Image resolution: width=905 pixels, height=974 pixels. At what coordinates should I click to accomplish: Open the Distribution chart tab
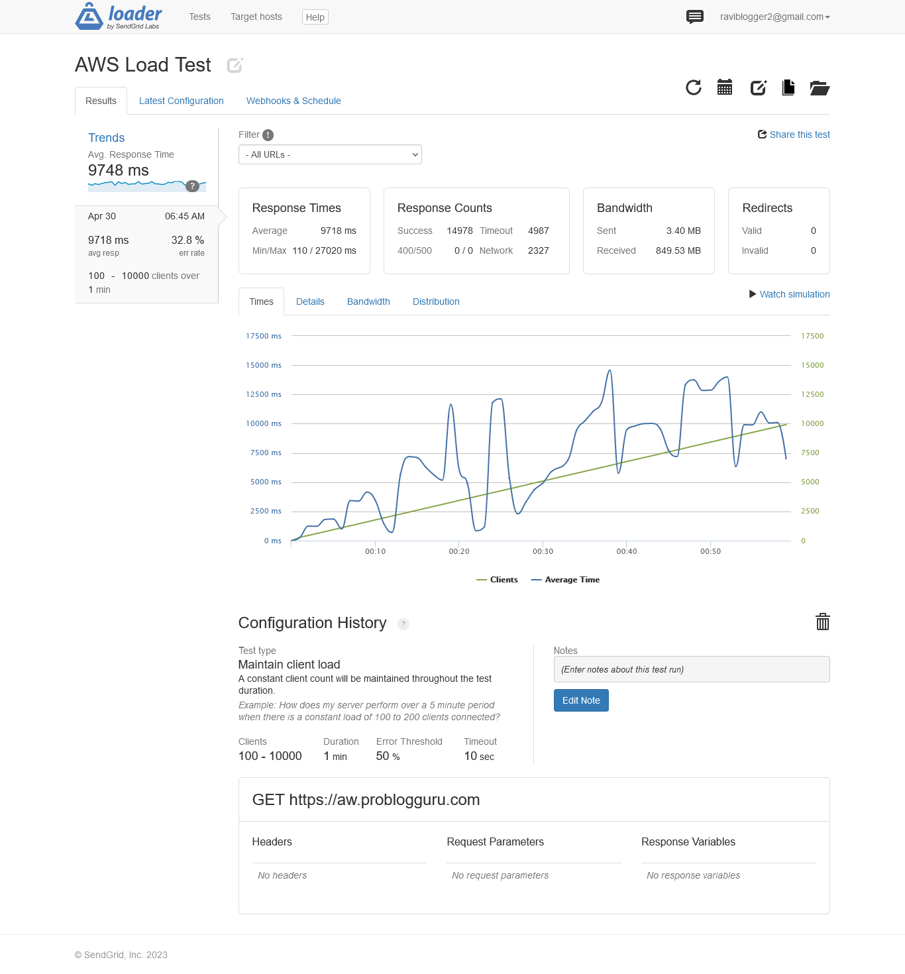coord(436,301)
